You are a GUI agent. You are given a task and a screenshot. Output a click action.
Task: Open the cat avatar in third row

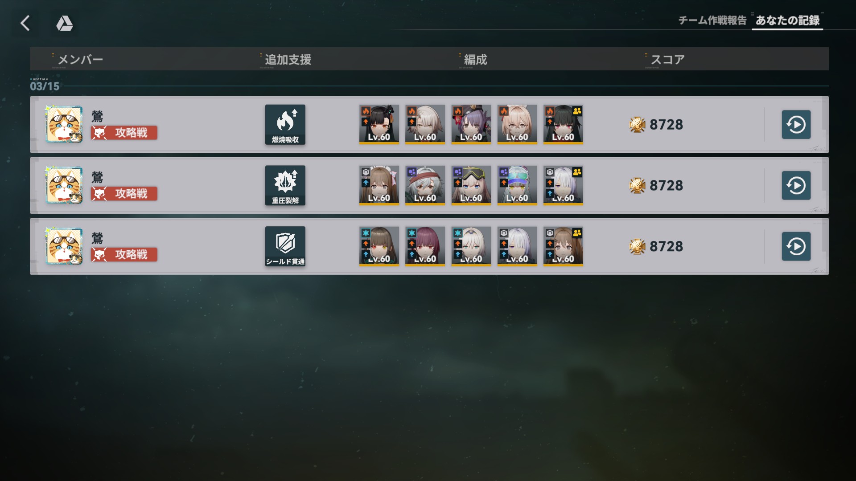click(64, 246)
